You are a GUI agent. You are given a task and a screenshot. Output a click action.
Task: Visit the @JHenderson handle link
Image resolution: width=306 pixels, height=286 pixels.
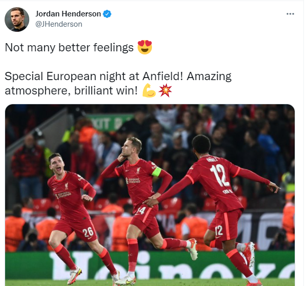59,24
